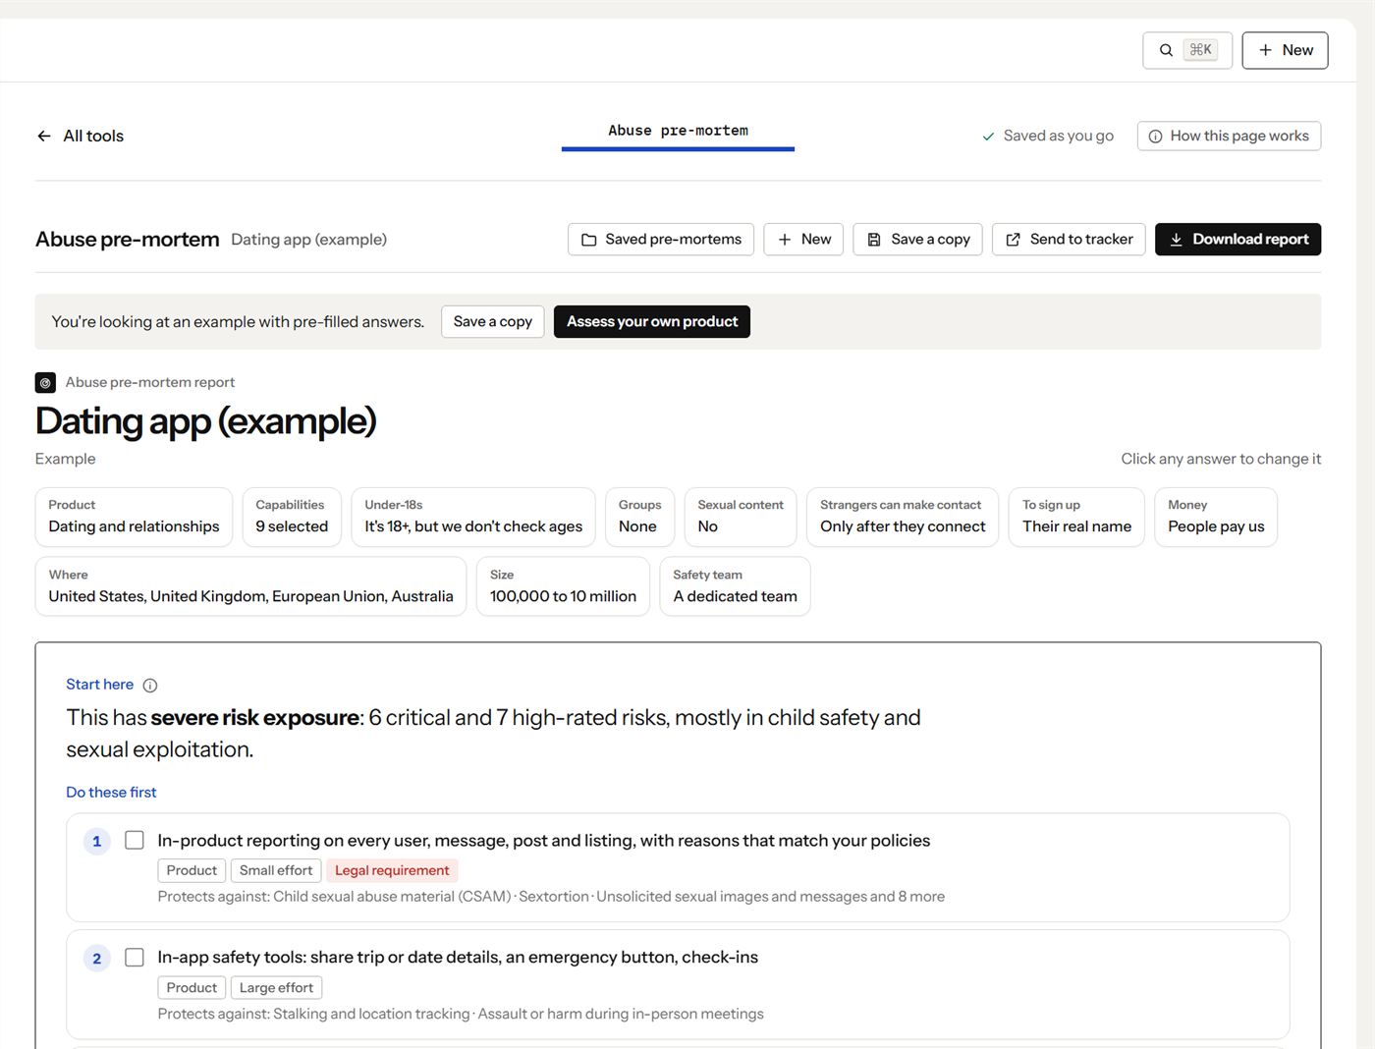Screen dimensions: 1375x1049
Task: Click the download arrow icon on Download report
Action: point(1176,240)
